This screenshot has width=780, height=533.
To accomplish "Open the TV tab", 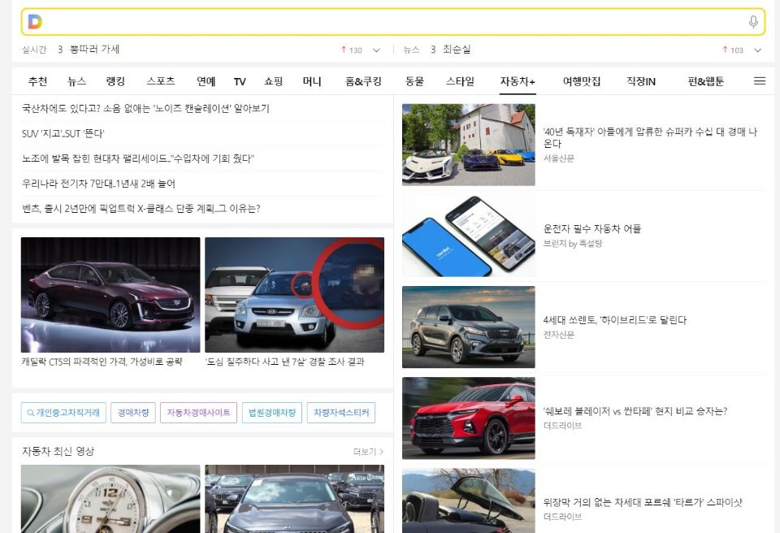I will click(240, 81).
